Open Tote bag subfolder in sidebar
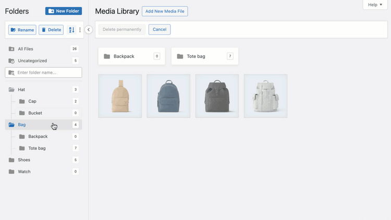 click(36, 148)
